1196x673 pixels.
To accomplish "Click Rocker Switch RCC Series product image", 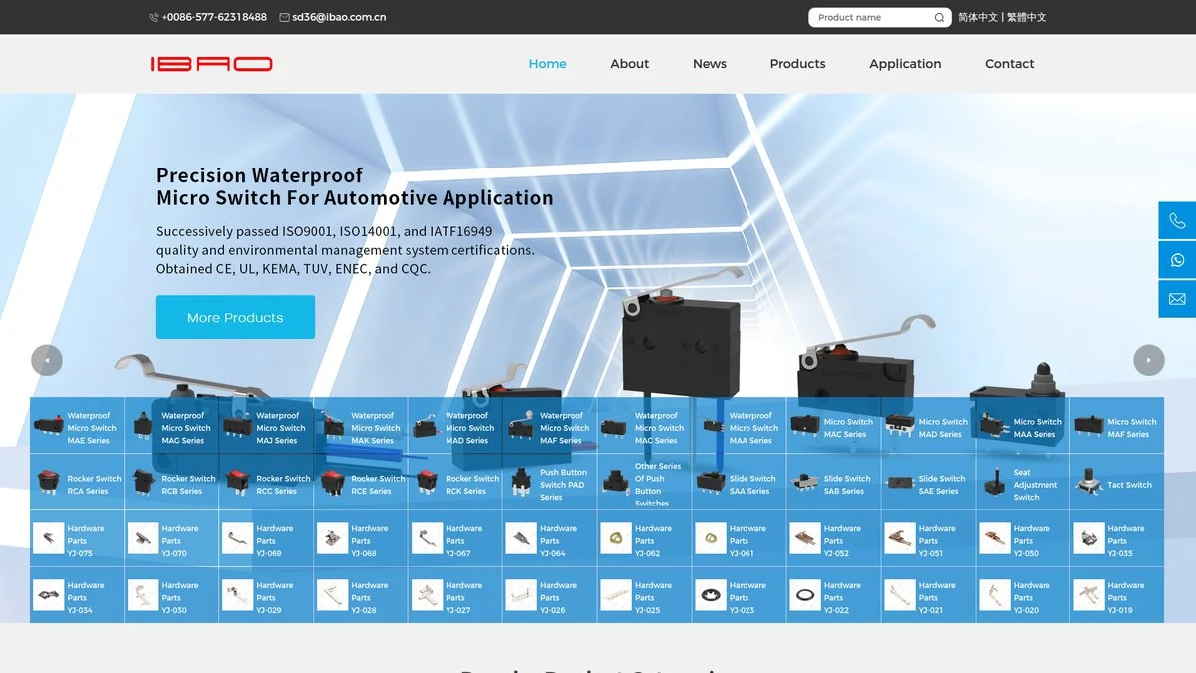I will (x=237, y=483).
